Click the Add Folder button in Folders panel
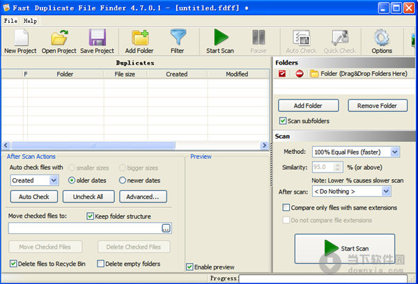 pyautogui.click(x=309, y=106)
